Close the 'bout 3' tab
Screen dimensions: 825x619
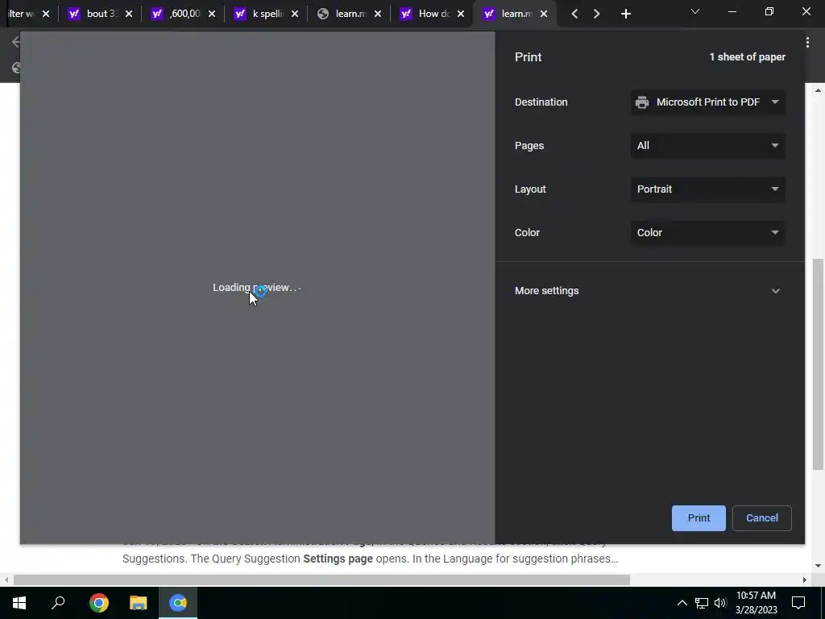[x=129, y=15]
